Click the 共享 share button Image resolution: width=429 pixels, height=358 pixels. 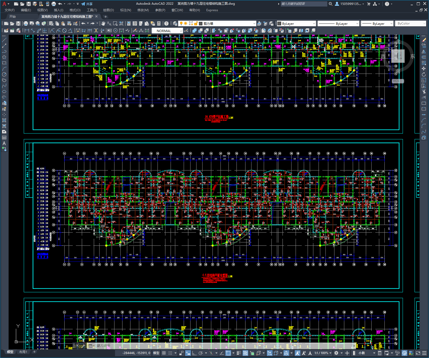(87, 4)
